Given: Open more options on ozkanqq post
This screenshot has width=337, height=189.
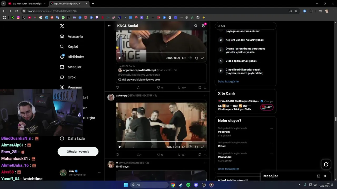Looking at the screenshot, I should click(x=205, y=96).
